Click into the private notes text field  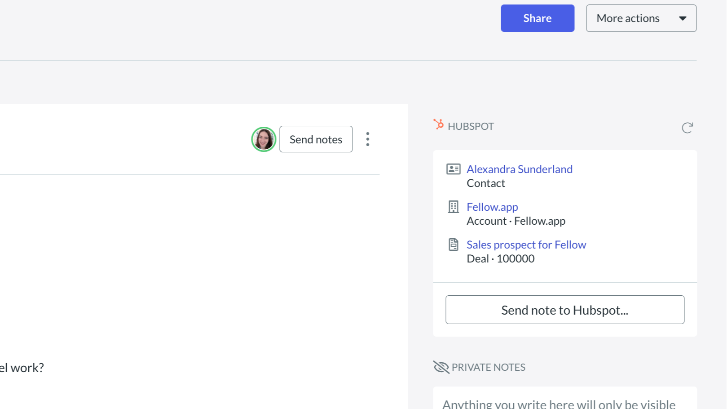click(565, 398)
